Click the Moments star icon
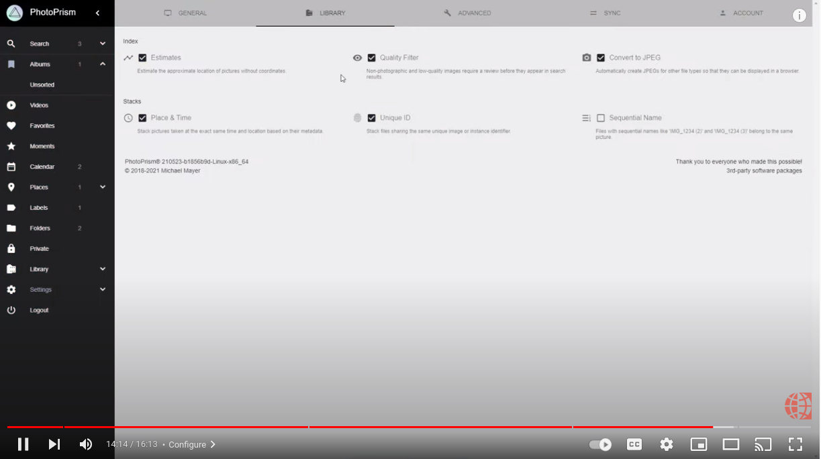 point(11,146)
